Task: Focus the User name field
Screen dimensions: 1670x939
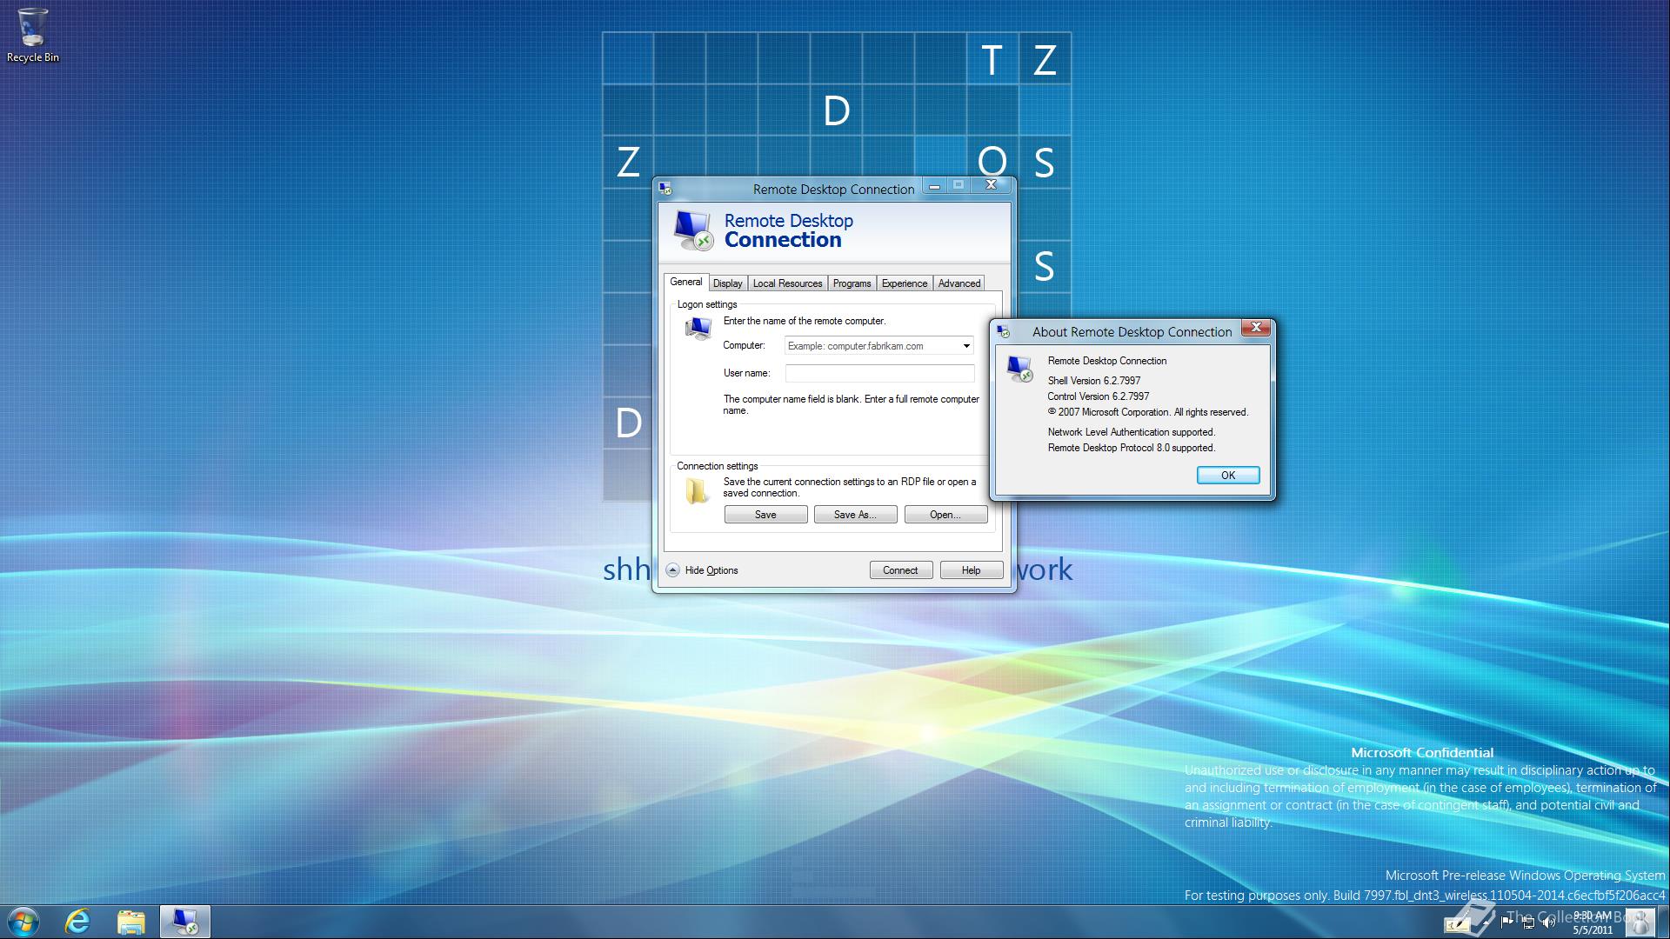Action: tap(879, 373)
